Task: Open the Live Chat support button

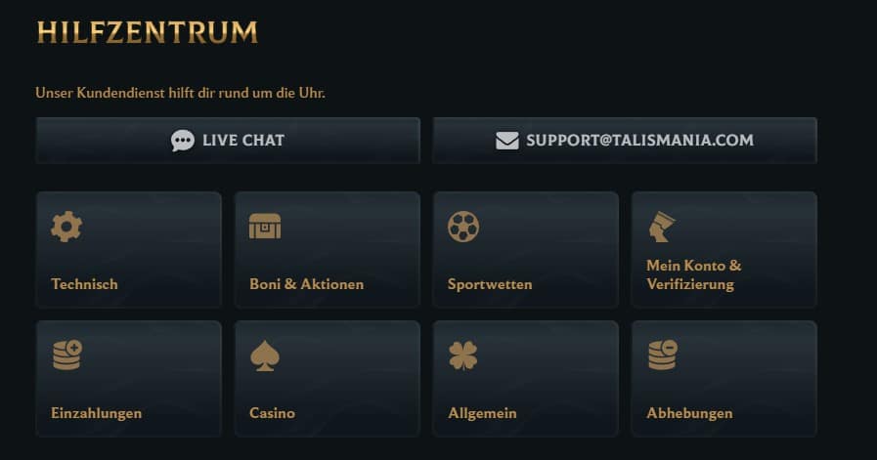Action: click(x=228, y=141)
